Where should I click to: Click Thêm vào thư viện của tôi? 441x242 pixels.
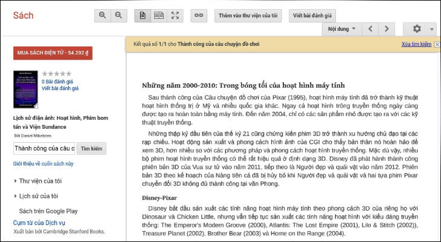248,16
